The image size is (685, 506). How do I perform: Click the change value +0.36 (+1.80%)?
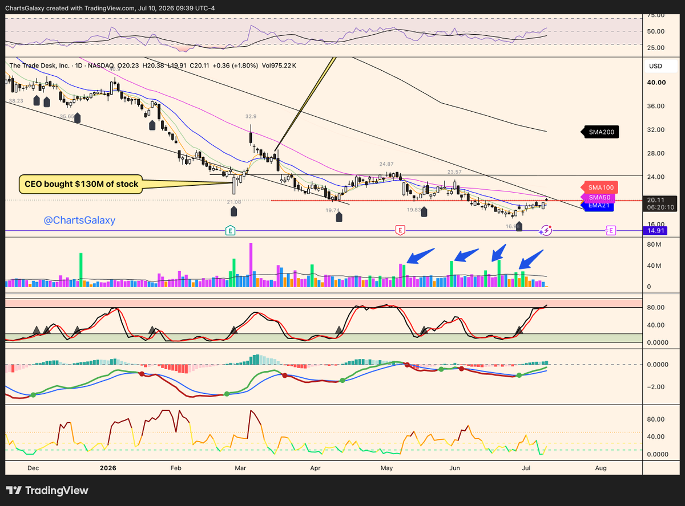235,66
